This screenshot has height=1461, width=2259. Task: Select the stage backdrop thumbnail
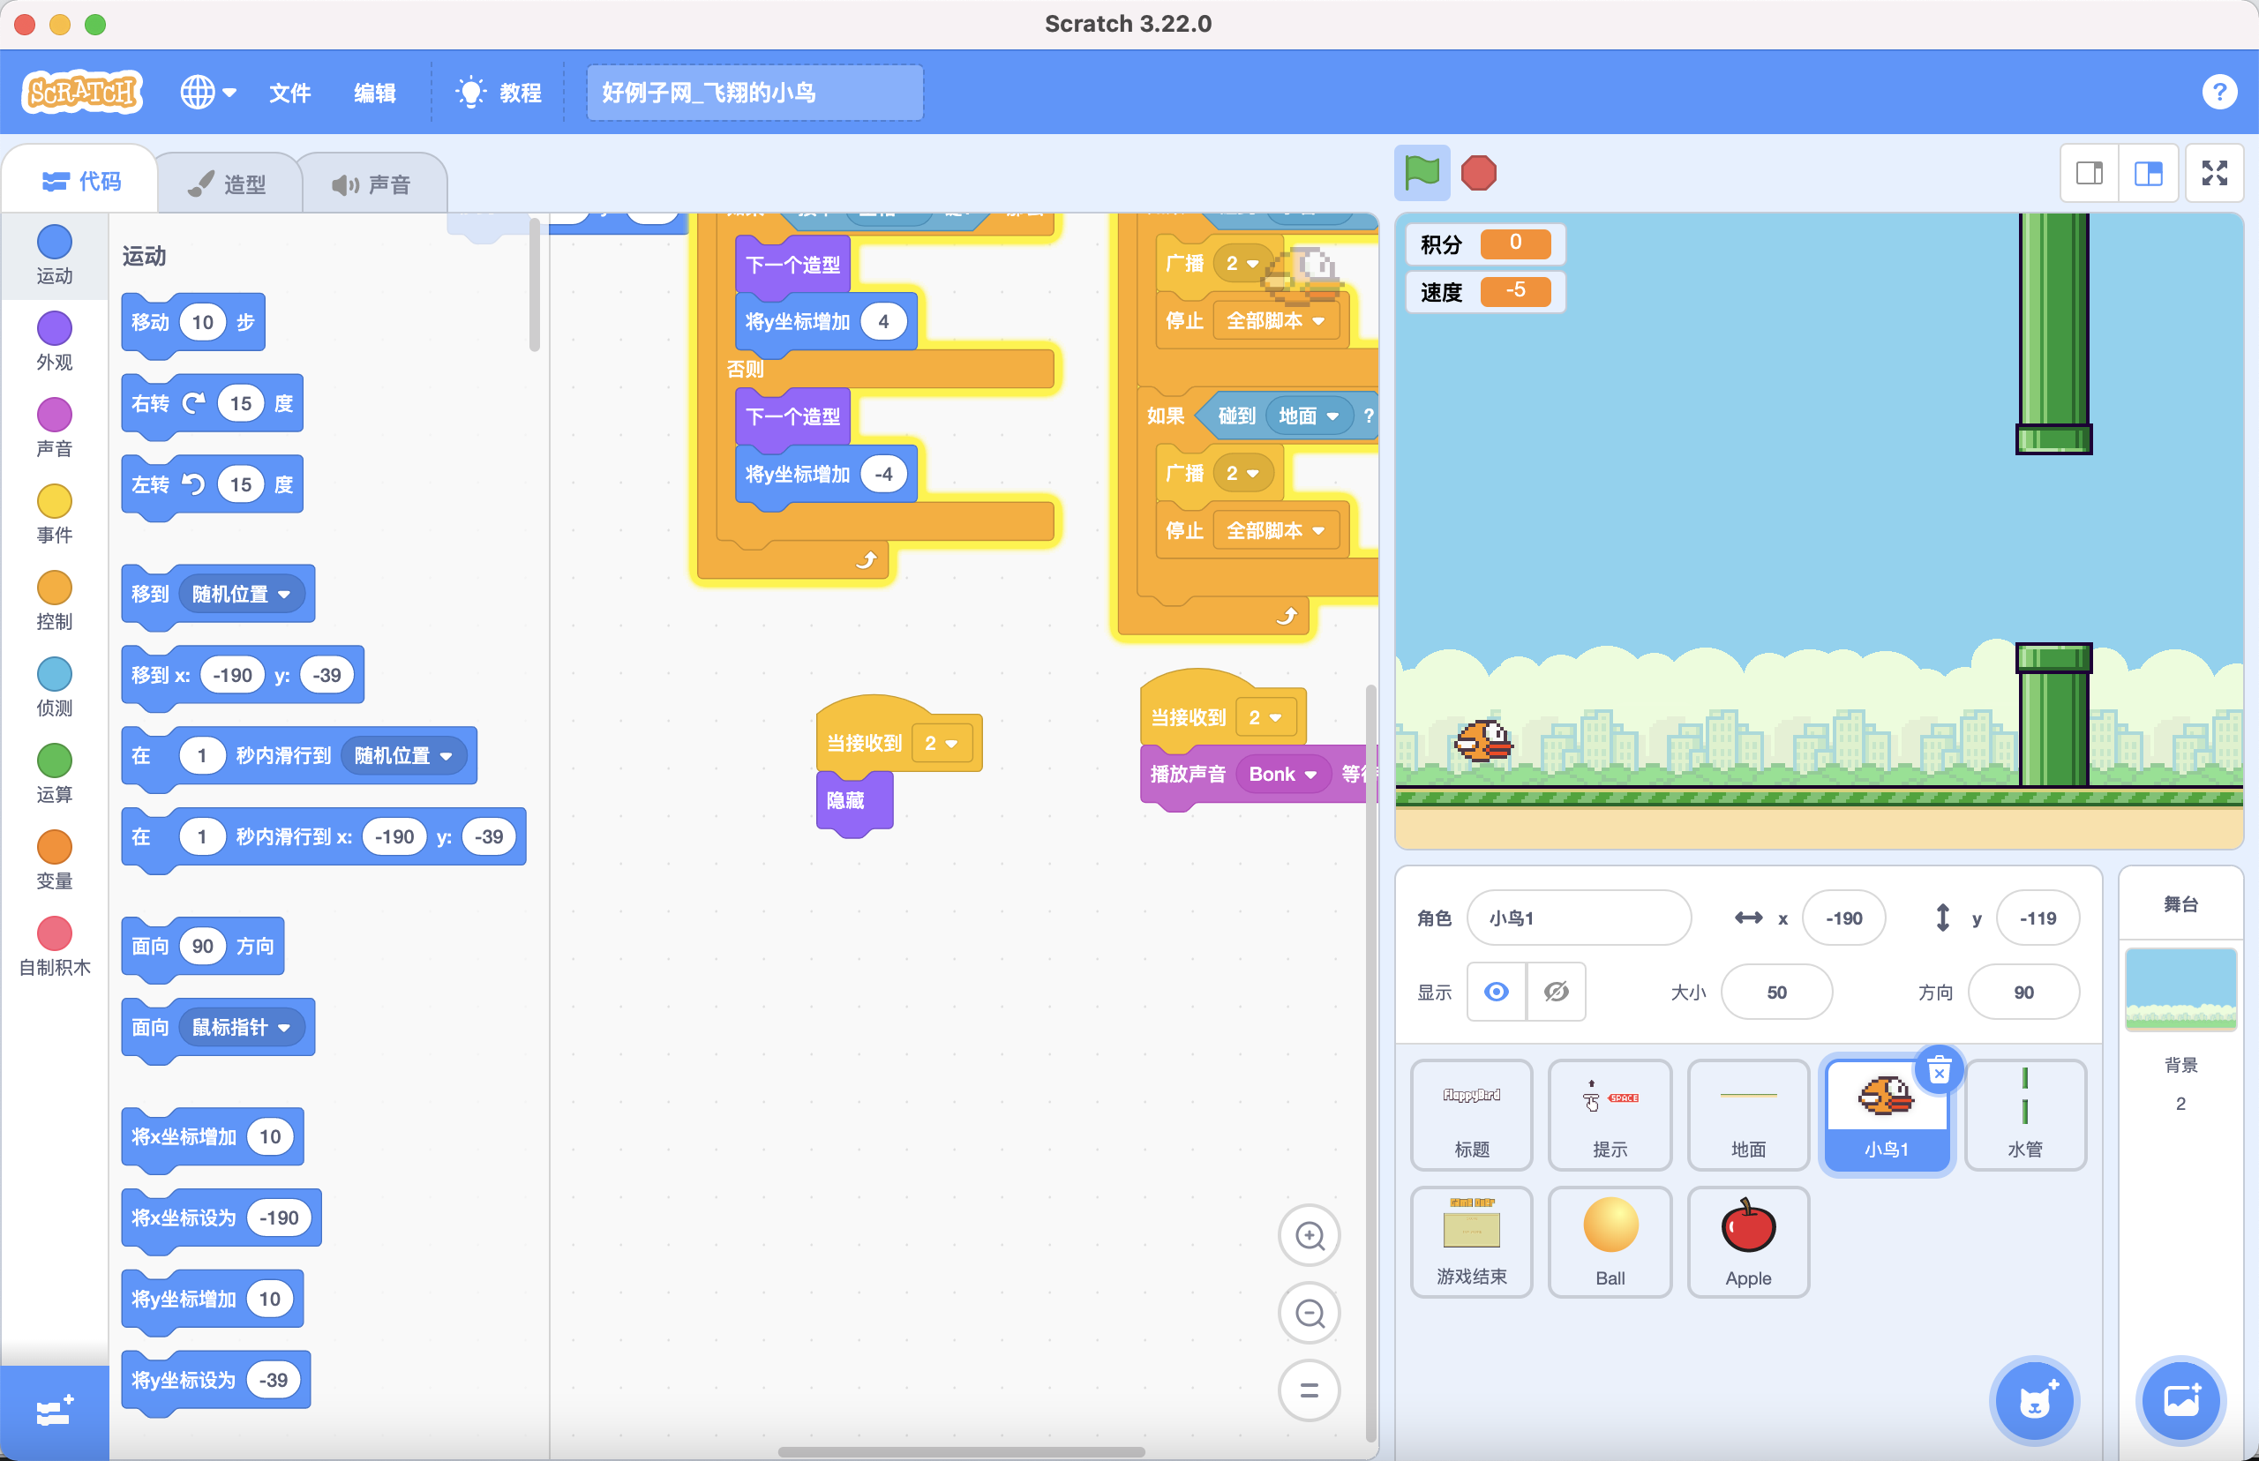(2180, 990)
